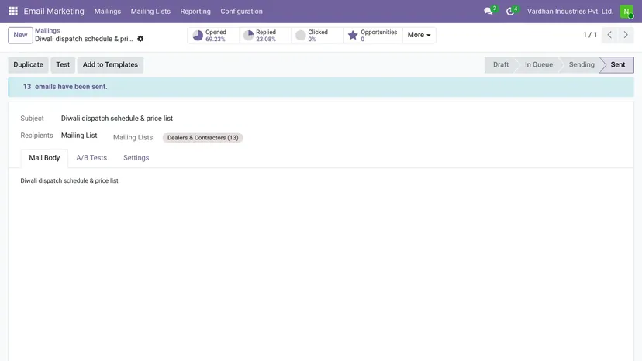
Task: Open the apps grid menu icon
Action: point(13,11)
